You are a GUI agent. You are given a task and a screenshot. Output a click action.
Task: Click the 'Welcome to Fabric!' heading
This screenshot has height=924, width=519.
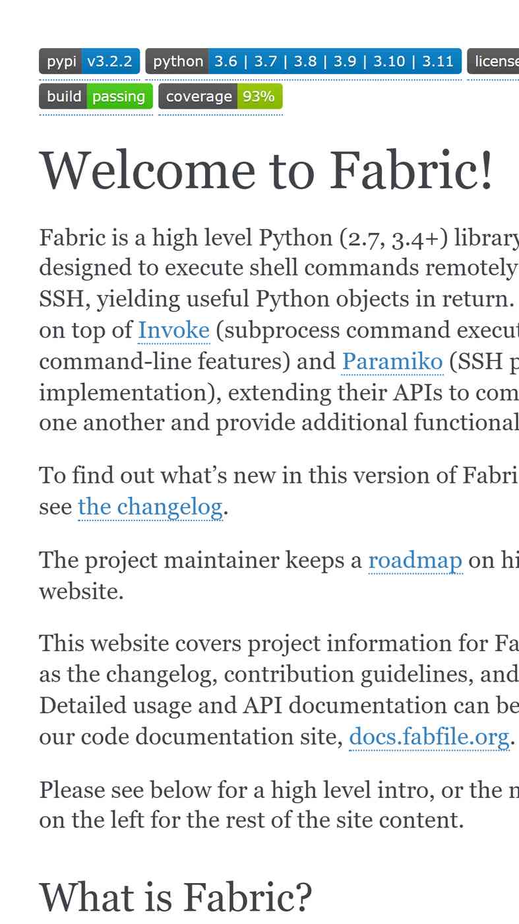(266, 170)
